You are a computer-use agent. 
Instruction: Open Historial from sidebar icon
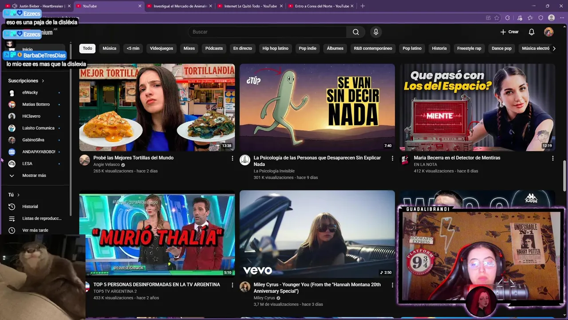point(12,207)
